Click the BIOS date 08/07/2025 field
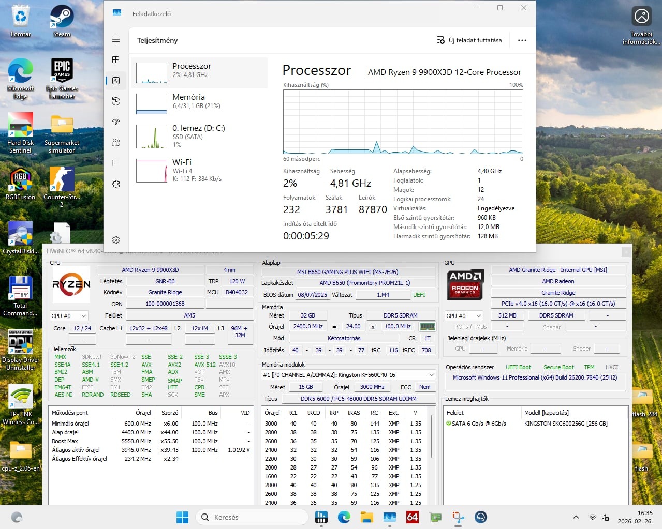The image size is (662, 529). pos(312,295)
